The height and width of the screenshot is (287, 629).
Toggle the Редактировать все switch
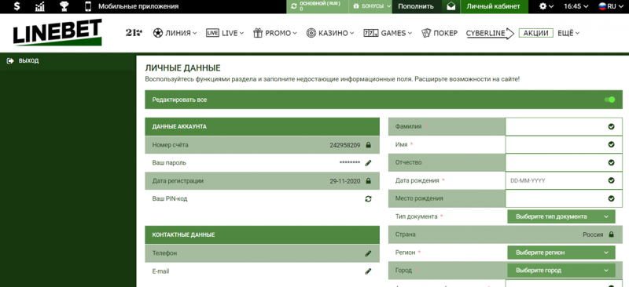(x=609, y=100)
